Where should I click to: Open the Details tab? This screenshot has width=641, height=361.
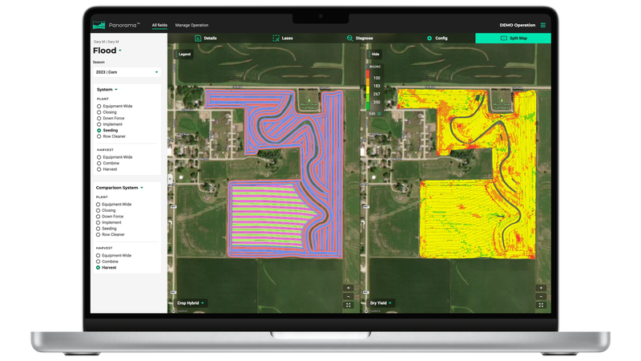[x=206, y=38]
